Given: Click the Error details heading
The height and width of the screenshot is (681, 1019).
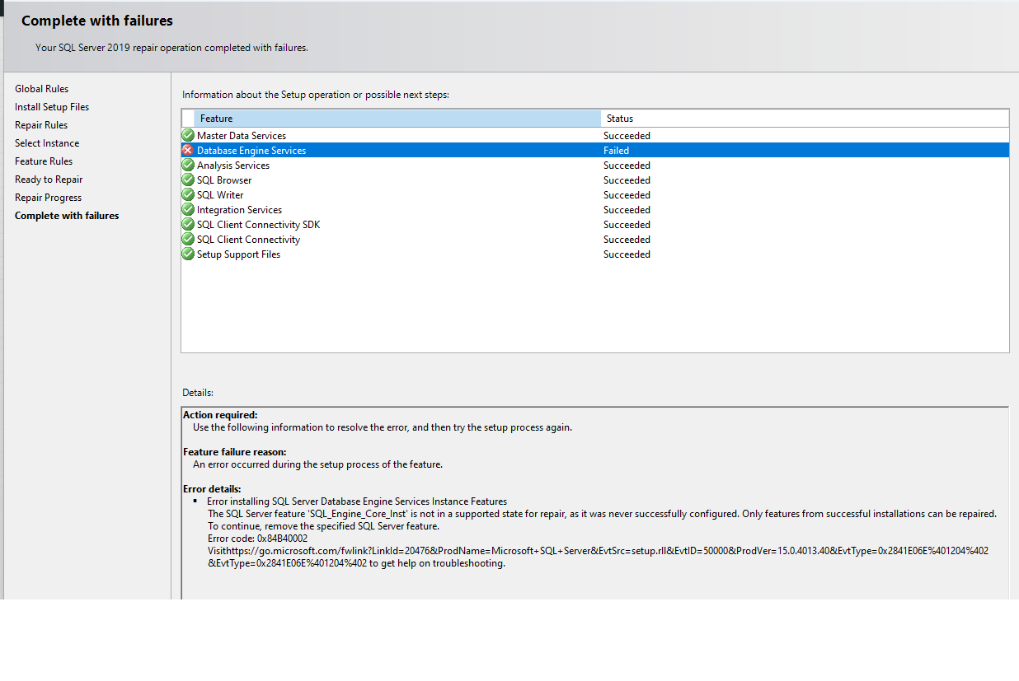Looking at the screenshot, I should pos(212,489).
